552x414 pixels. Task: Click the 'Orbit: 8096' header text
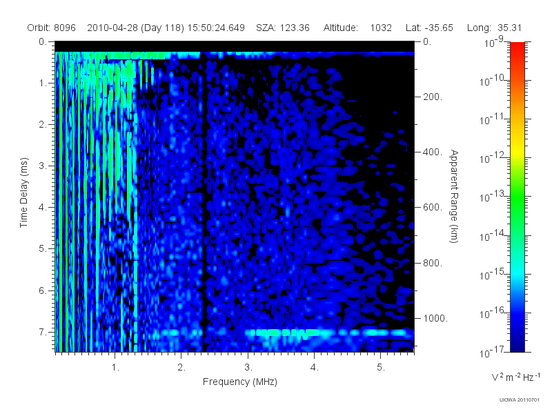pyautogui.click(x=51, y=28)
